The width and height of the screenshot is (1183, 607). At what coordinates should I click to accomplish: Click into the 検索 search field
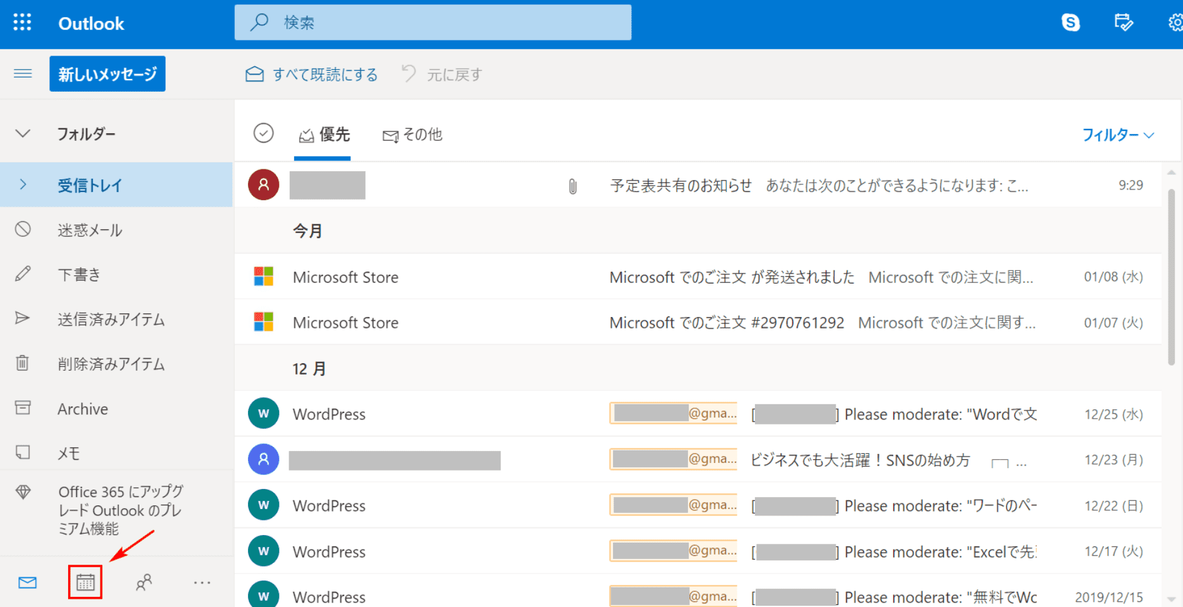click(x=433, y=22)
